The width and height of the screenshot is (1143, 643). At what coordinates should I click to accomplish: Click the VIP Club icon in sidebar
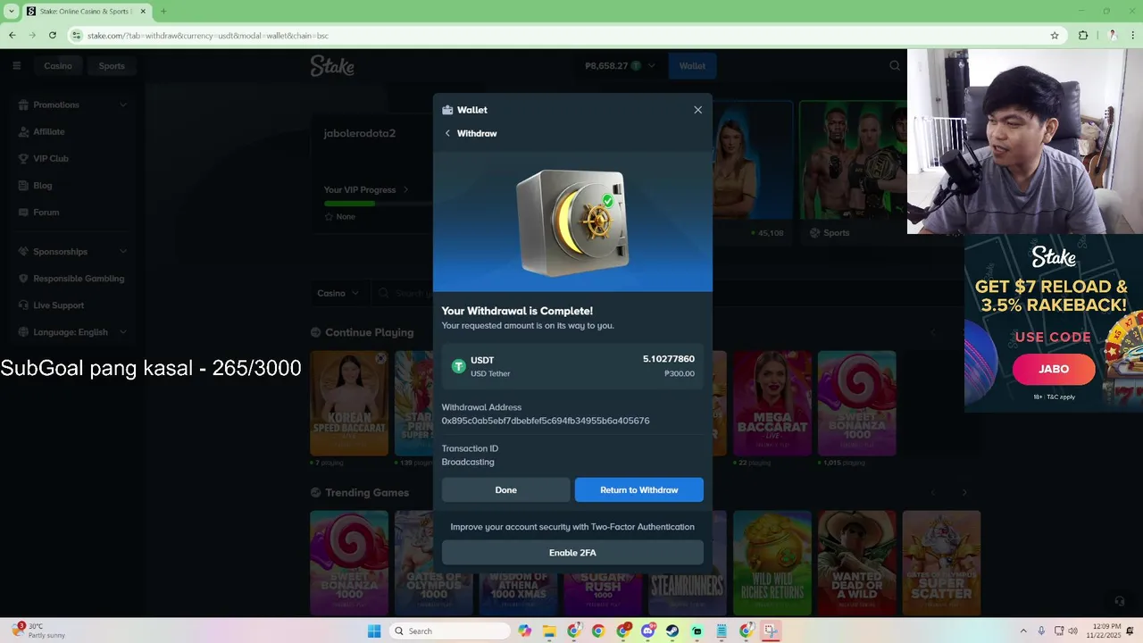[22, 158]
